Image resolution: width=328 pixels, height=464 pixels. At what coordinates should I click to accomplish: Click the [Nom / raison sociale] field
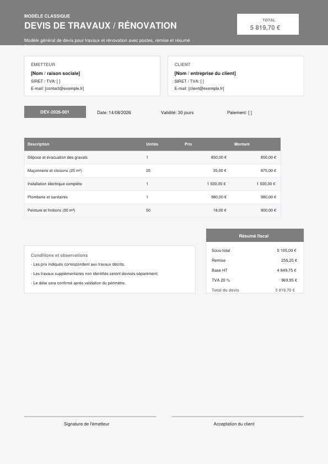tap(55, 73)
